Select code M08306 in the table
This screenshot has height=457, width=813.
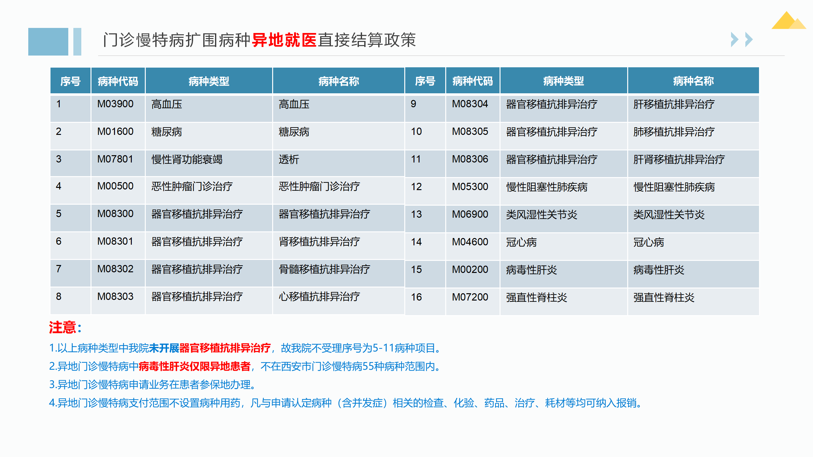tap(470, 159)
